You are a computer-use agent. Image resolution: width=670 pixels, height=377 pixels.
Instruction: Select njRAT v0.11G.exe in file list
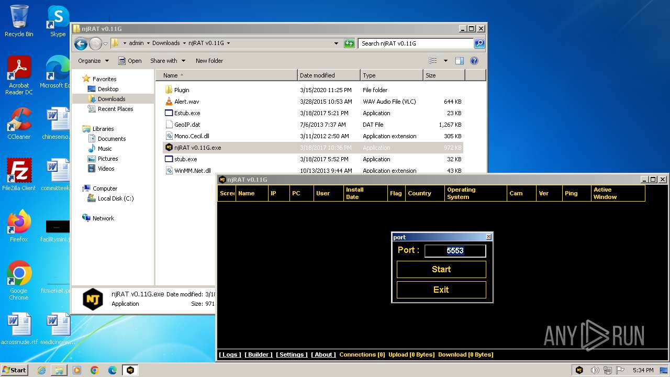click(313, 148)
